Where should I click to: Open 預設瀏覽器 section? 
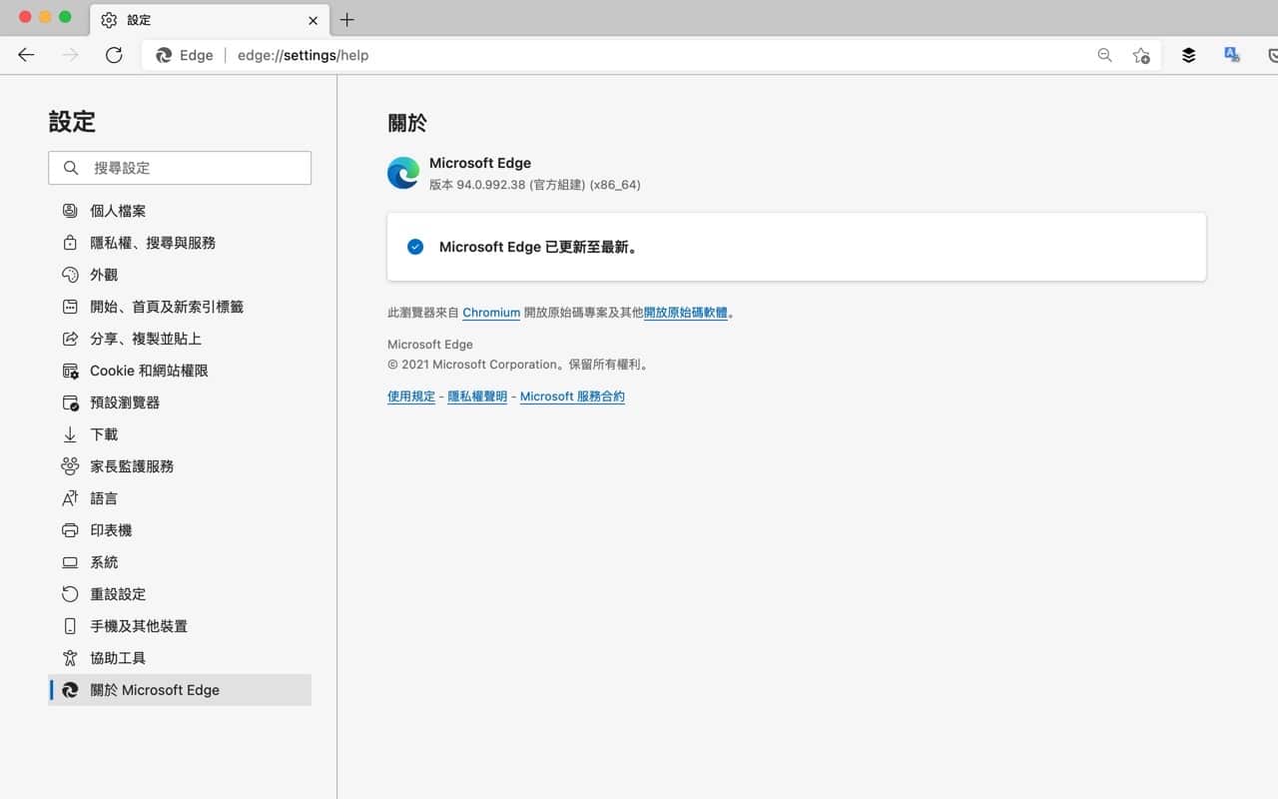[x=180, y=402]
